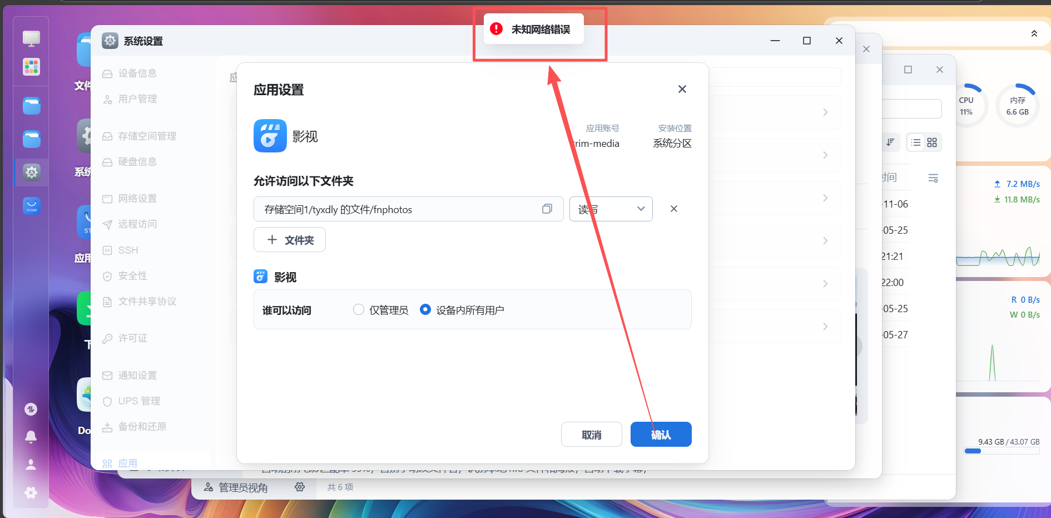This screenshot has height=518, width=1051.
Task: Click the copy icon in the folder path field
Action: click(x=547, y=209)
